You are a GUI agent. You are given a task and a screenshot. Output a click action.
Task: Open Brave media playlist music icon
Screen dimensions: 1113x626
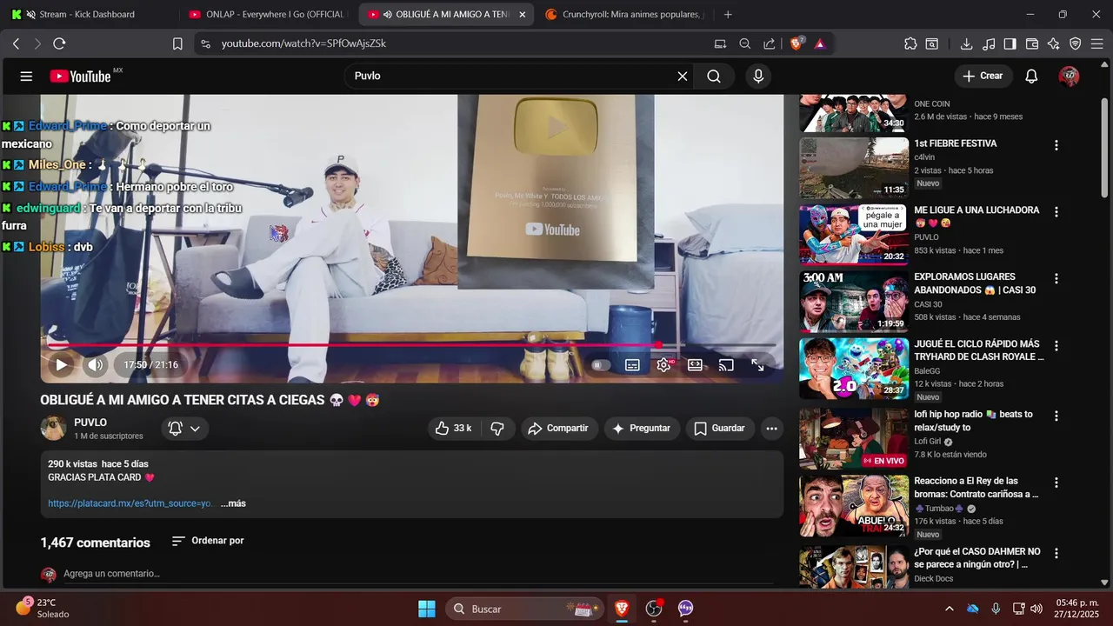tap(989, 43)
